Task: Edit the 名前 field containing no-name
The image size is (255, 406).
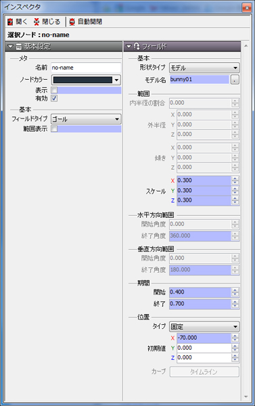Action: click(86, 68)
